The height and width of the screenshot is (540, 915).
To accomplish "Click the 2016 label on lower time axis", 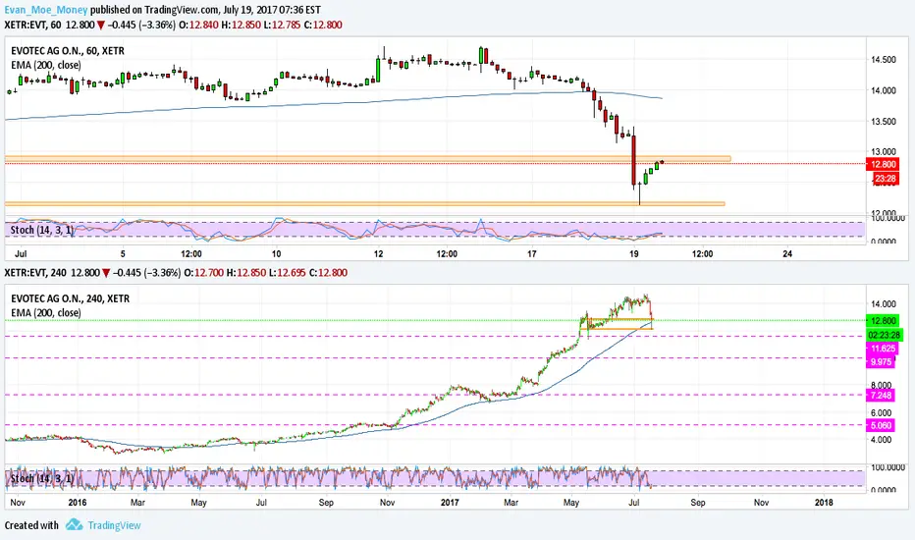I will (77, 502).
